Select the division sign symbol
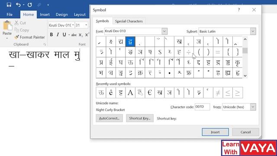Image resolution: width=277 pixels, height=156 pixels. click(x=189, y=52)
